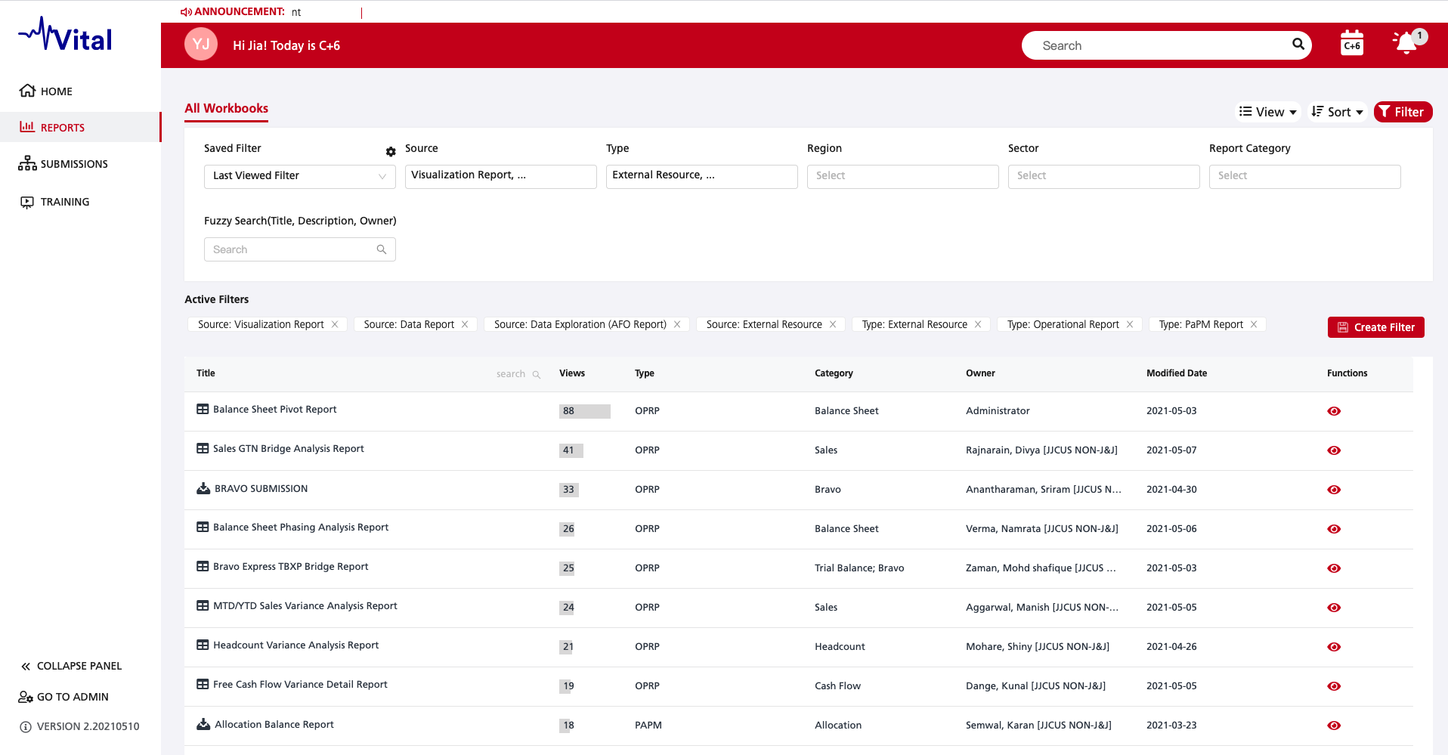The width and height of the screenshot is (1448, 755).
Task: Click version info icon
Action: click(x=26, y=727)
